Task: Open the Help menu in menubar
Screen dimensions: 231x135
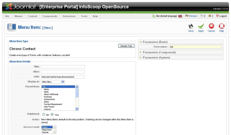Action: click(95, 16)
